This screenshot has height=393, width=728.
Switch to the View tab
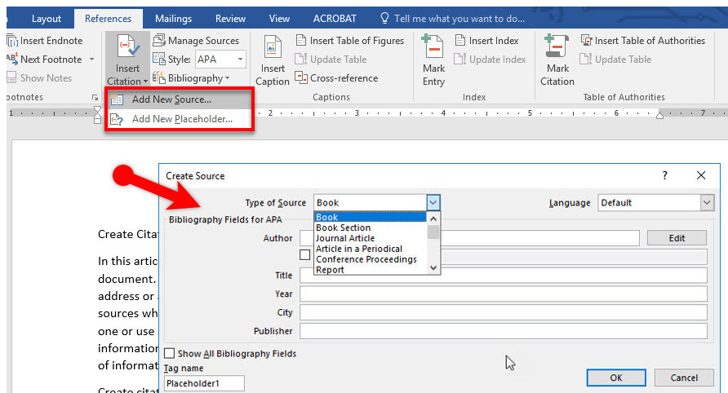pyautogui.click(x=279, y=19)
